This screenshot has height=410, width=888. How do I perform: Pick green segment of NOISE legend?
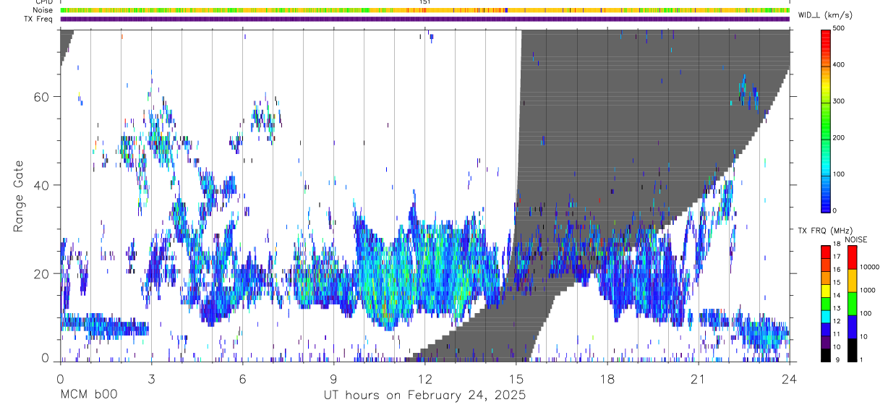tap(852, 304)
